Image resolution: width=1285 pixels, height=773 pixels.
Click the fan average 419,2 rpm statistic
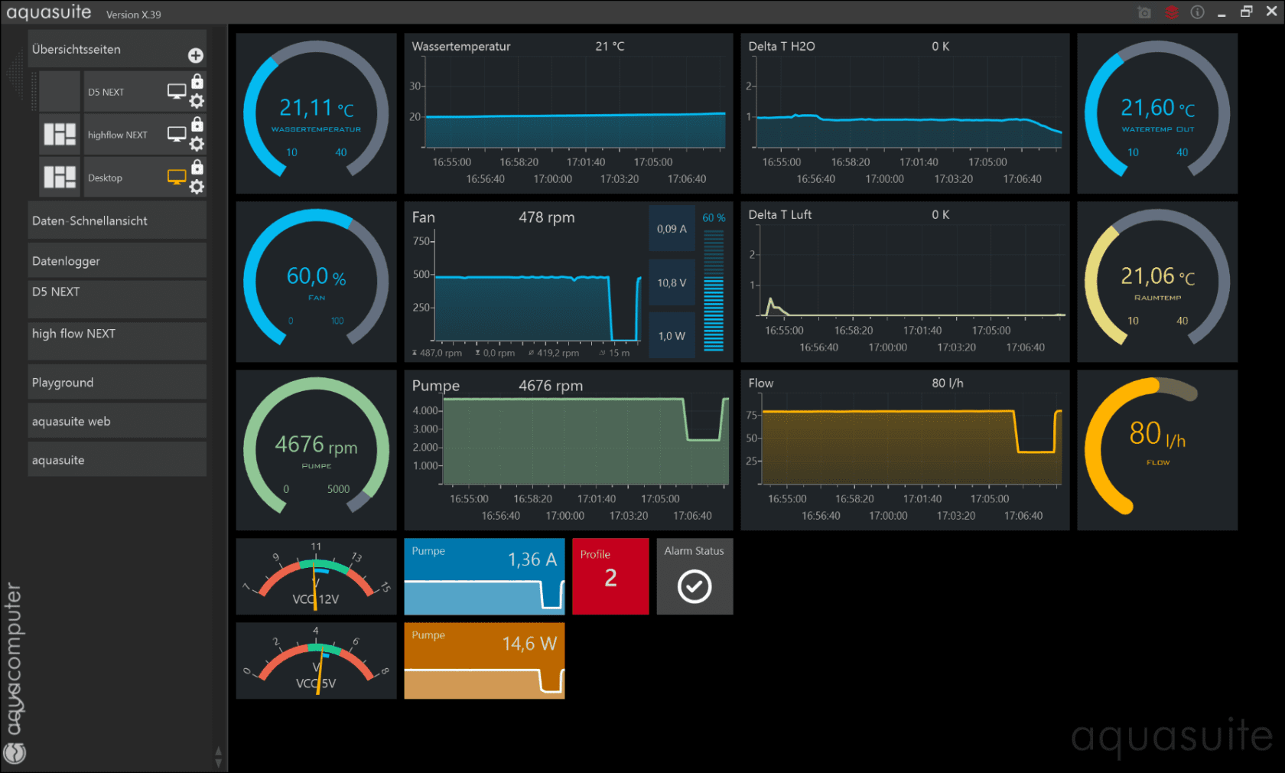click(x=554, y=353)
